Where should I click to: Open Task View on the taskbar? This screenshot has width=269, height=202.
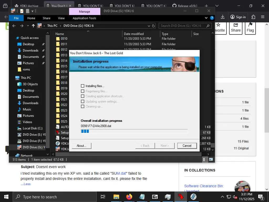(x=103, y=197)
